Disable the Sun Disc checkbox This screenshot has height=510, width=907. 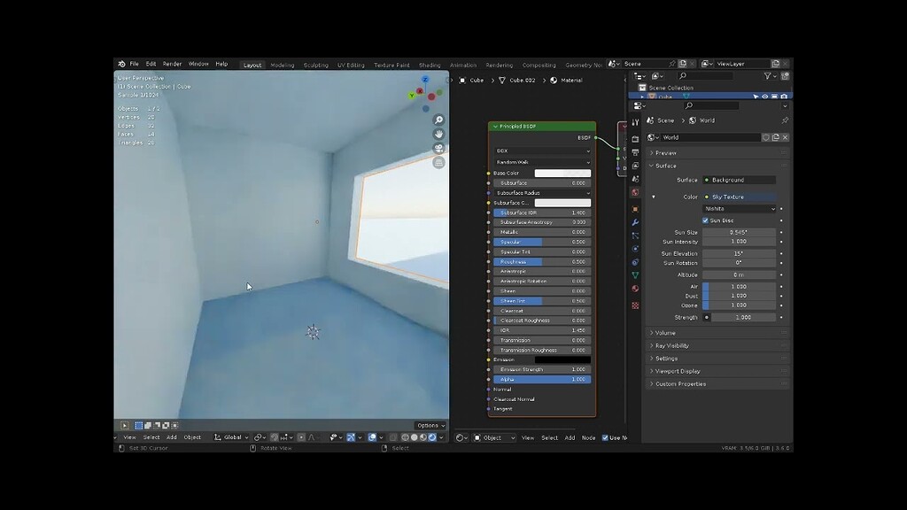[x=706, y=220]
